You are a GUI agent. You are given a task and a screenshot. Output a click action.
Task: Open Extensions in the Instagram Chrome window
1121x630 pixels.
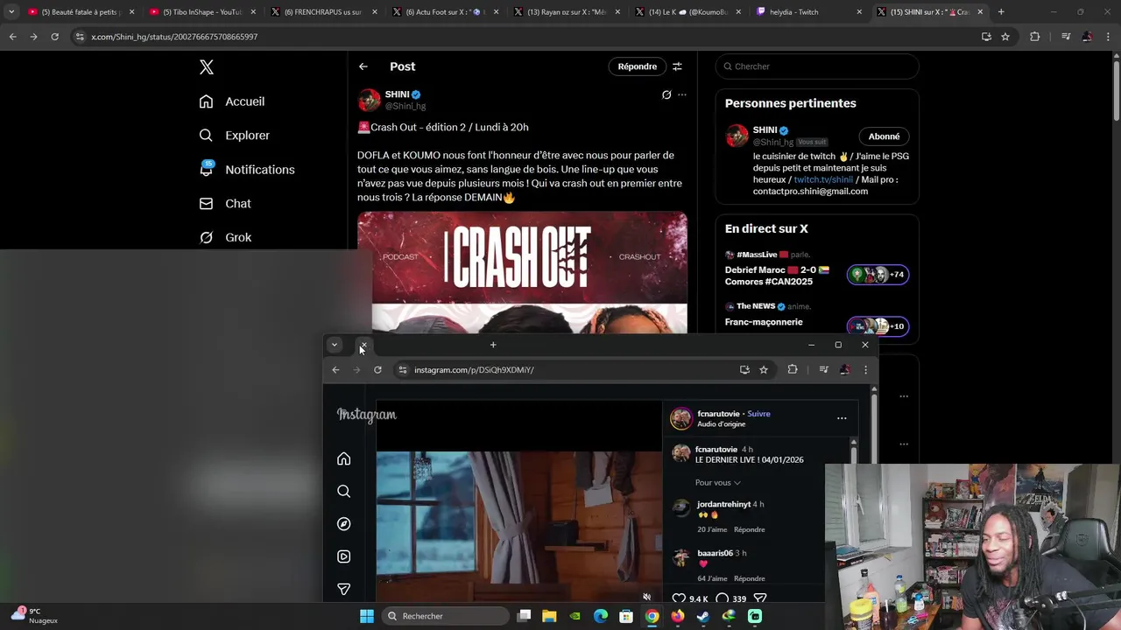pyautogui.click(x=793, y=370)
